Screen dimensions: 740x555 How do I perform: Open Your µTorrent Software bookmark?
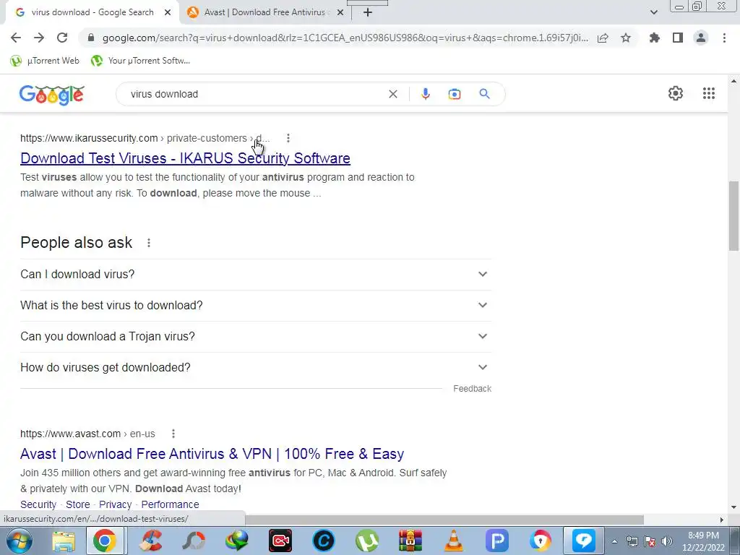[x=141, y=61]
